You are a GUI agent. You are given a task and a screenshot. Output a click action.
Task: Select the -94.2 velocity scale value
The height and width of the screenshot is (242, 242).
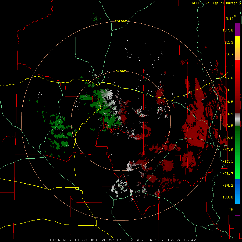click(x=228, y=186)
